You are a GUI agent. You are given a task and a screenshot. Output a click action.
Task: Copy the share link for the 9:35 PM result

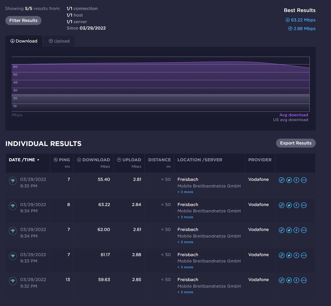(282, 180)
